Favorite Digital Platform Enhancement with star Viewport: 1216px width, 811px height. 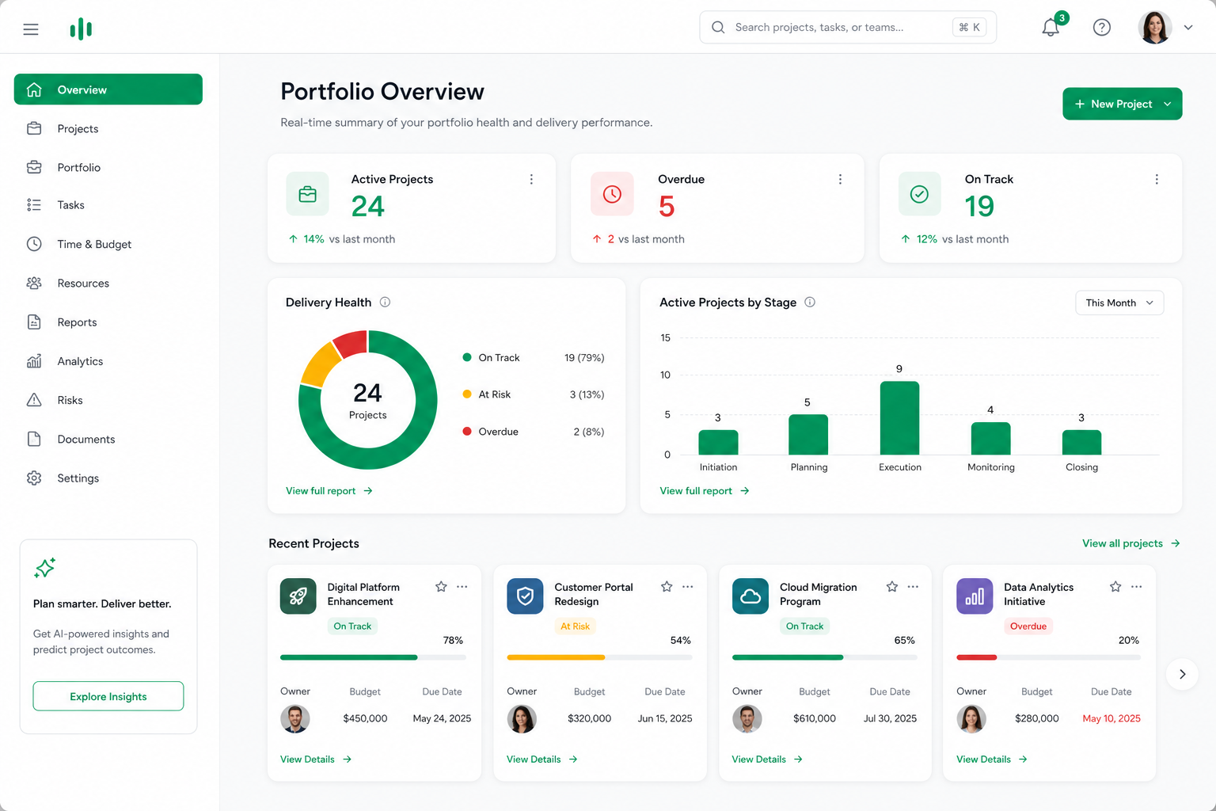click(441, 587)
